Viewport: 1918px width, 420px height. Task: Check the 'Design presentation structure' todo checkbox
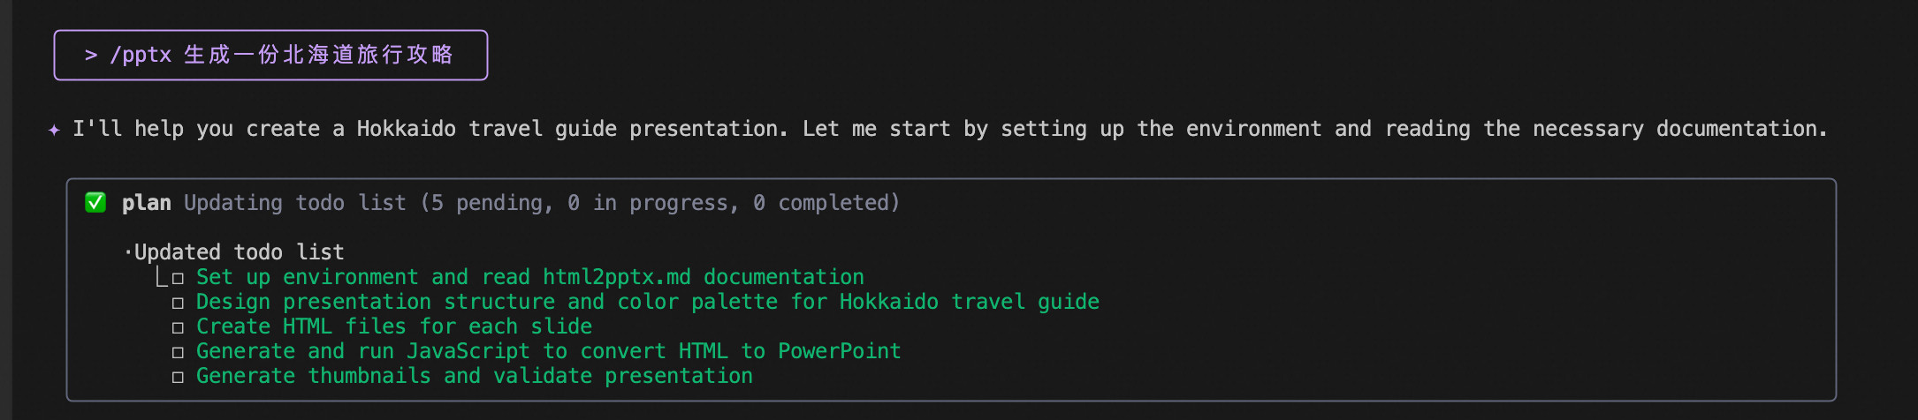click(178, 304)
